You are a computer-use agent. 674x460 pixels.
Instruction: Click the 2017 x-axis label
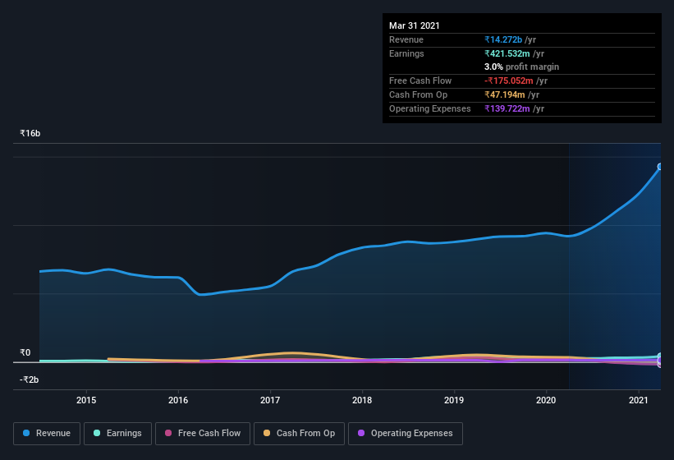coord(270,400)
